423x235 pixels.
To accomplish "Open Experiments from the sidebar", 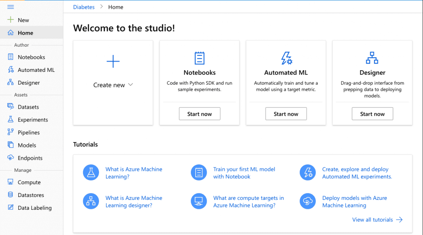I will tap(32, 120).
